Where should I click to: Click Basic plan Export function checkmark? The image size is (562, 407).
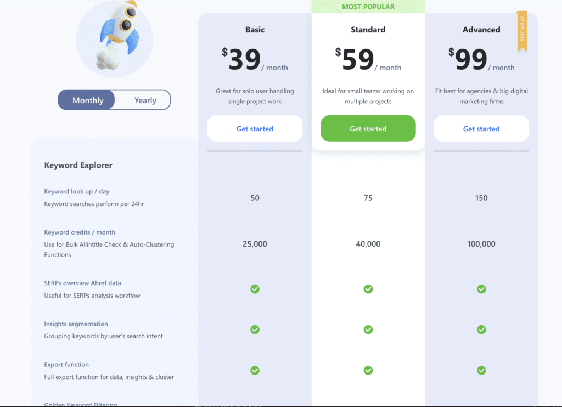point(255,370)
